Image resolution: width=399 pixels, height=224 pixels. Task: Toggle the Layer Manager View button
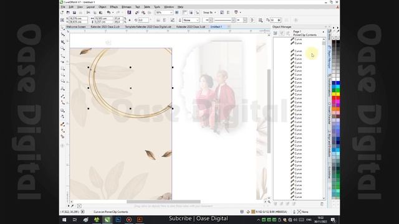pos(288,33)
